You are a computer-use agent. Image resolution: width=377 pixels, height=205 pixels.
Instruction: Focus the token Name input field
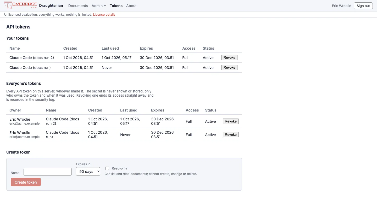click(48, 172)
